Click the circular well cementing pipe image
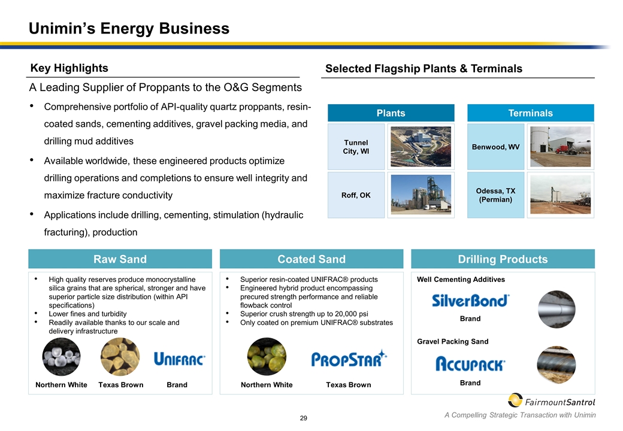The height and width of the screenshot is (431, 623). tap(557, 309)
